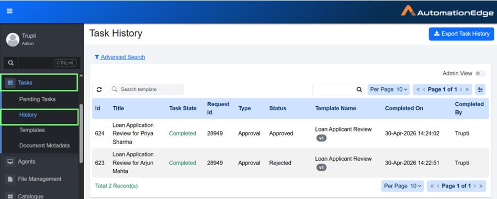Click the File Management document icon
The image size is (497, 199).
pos(10,179)
